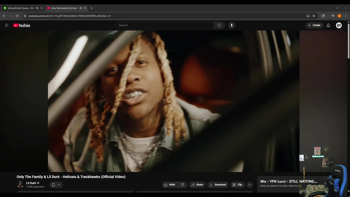Dislike the Hellcats & Trackhawks video
The image size is (350, 197).
[x=182, y=185]
